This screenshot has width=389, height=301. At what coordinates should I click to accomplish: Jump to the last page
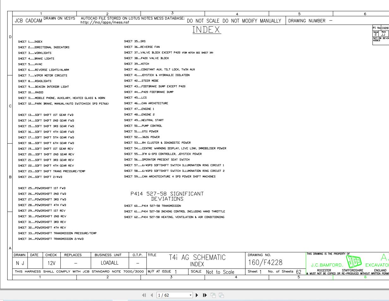205,295
